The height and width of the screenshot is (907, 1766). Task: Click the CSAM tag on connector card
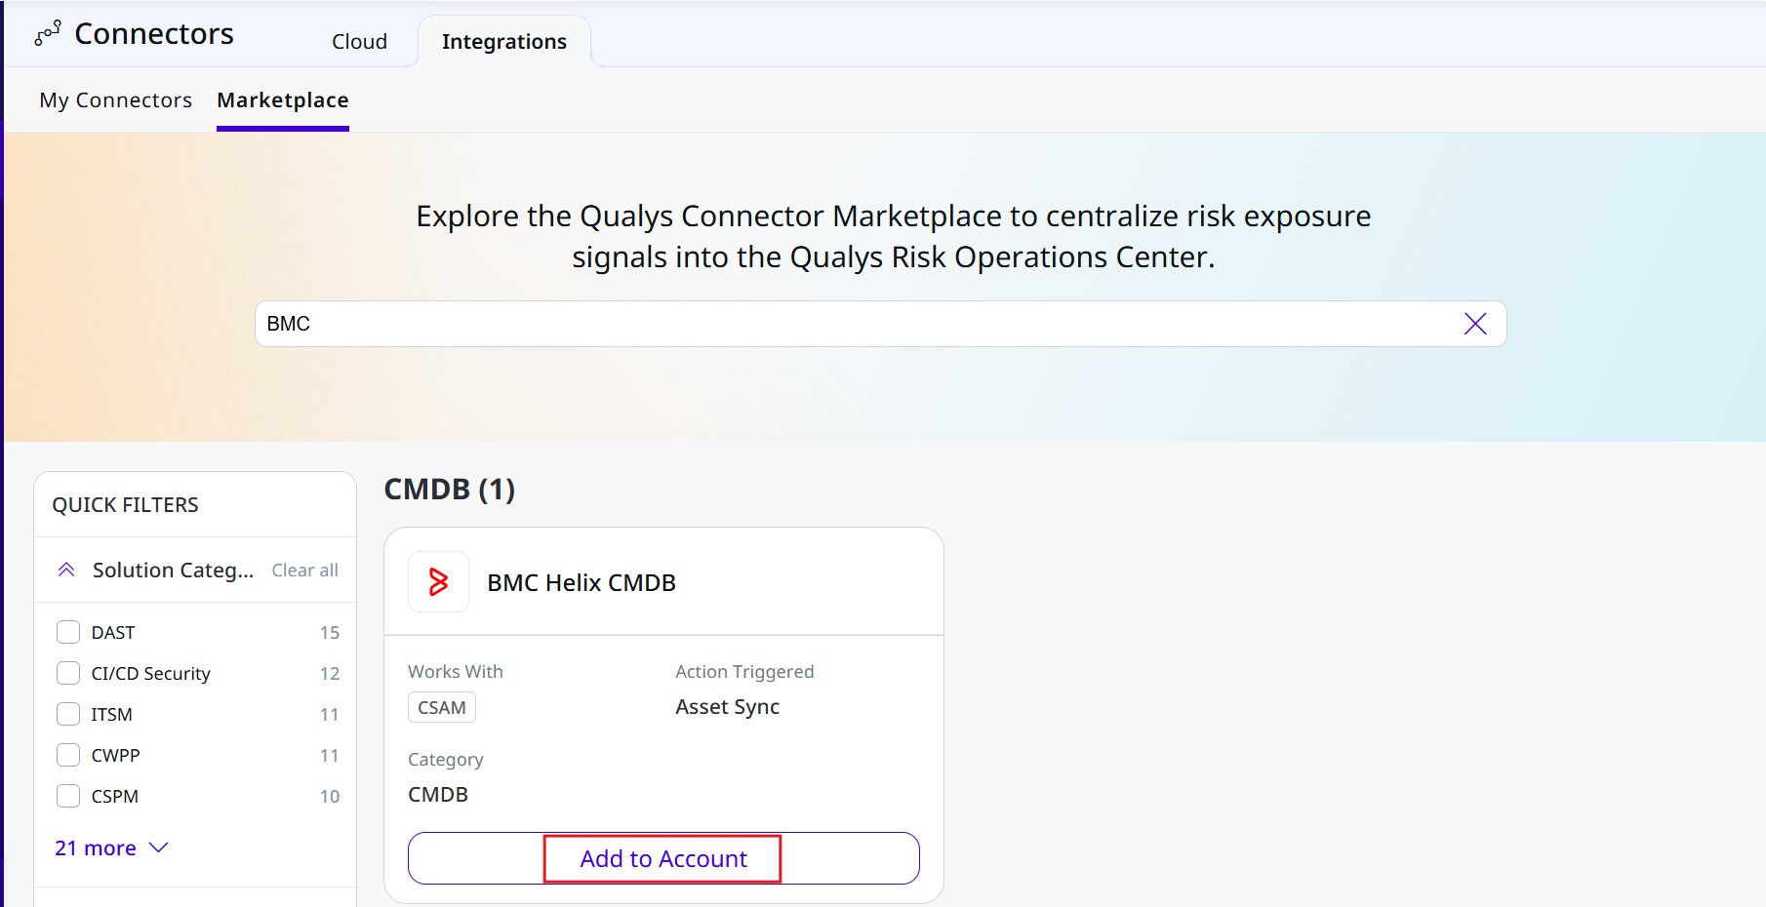[442, 708]
